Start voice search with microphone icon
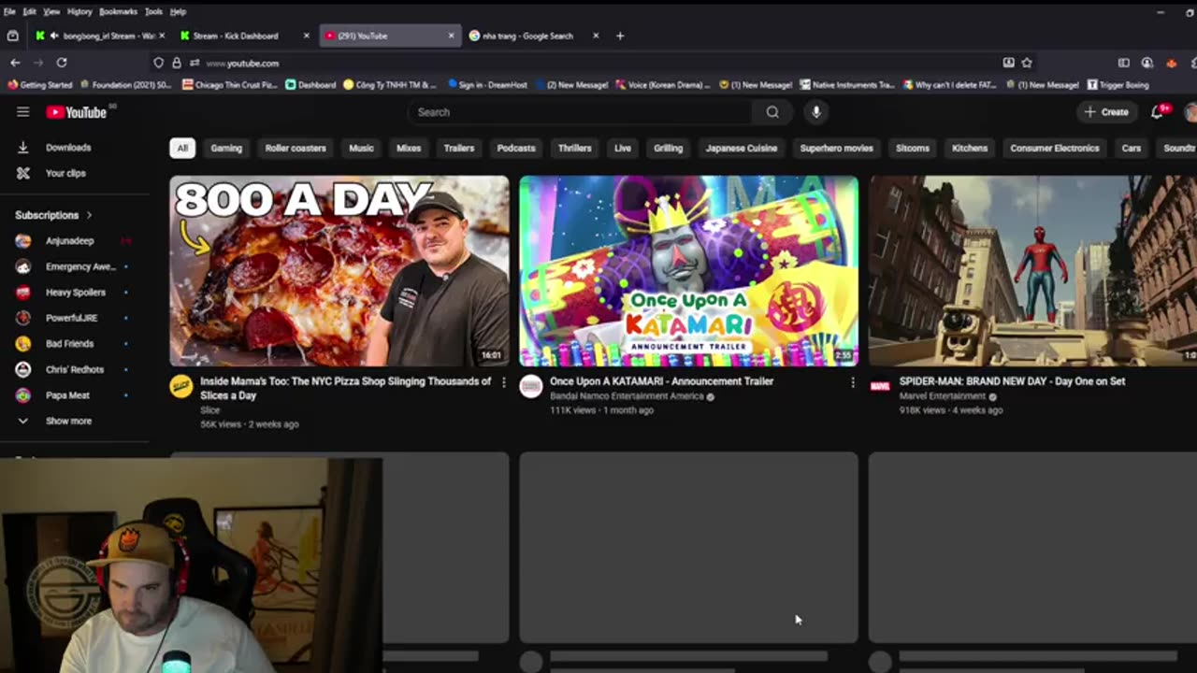Image resolution: width=1197 pixels, height=673 pixels. click(x=816, y=112)
